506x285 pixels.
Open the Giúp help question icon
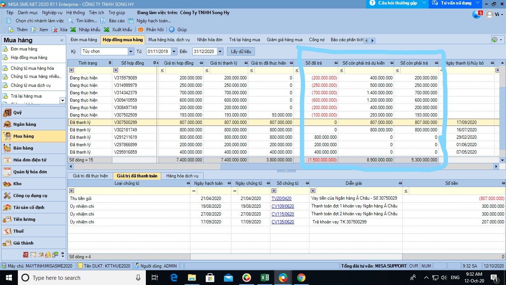172,30
